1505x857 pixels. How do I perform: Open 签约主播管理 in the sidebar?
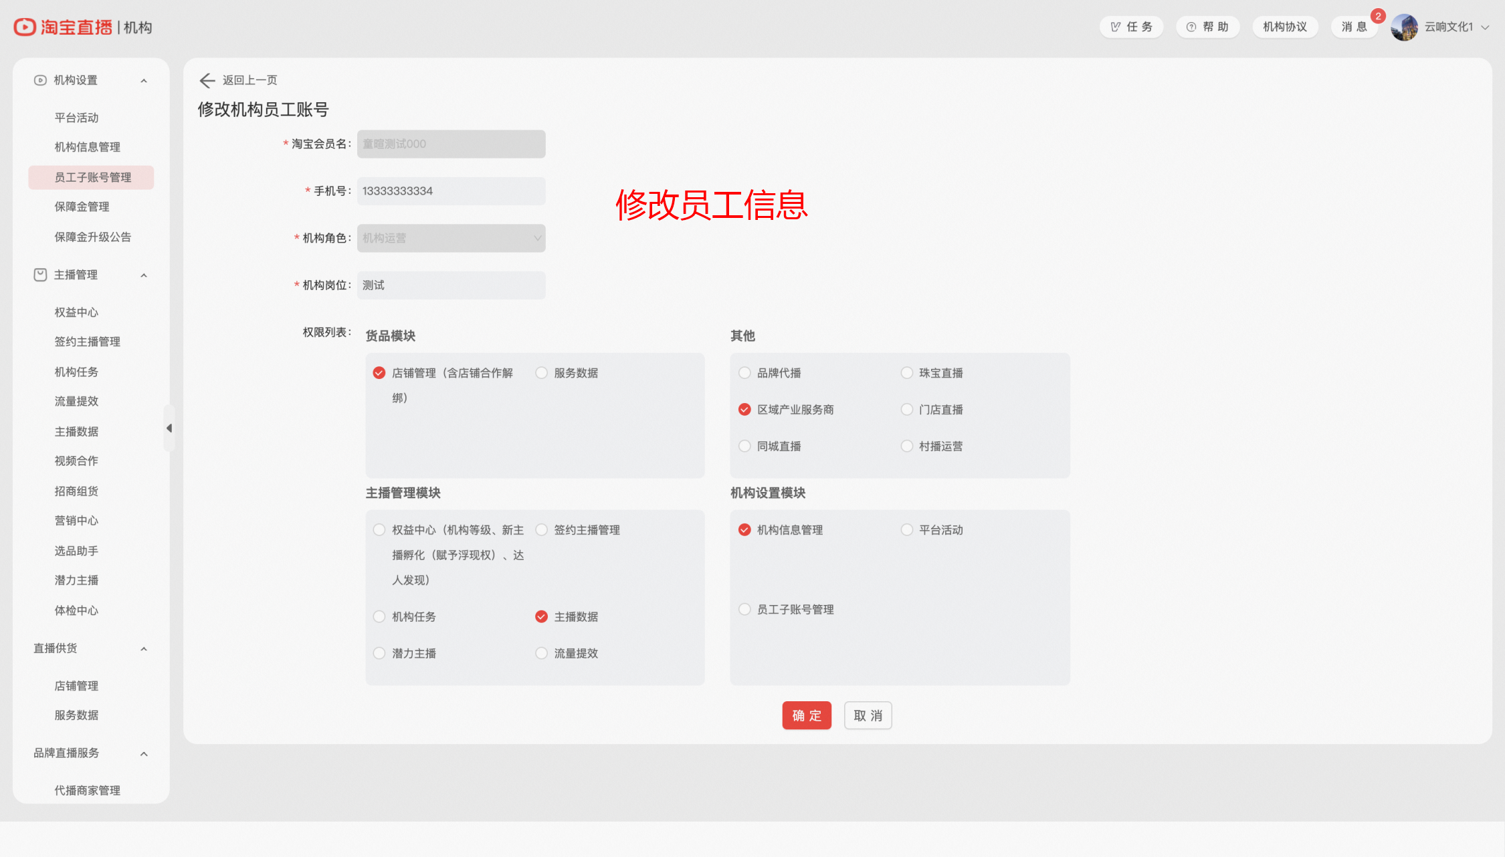(88, 342)
